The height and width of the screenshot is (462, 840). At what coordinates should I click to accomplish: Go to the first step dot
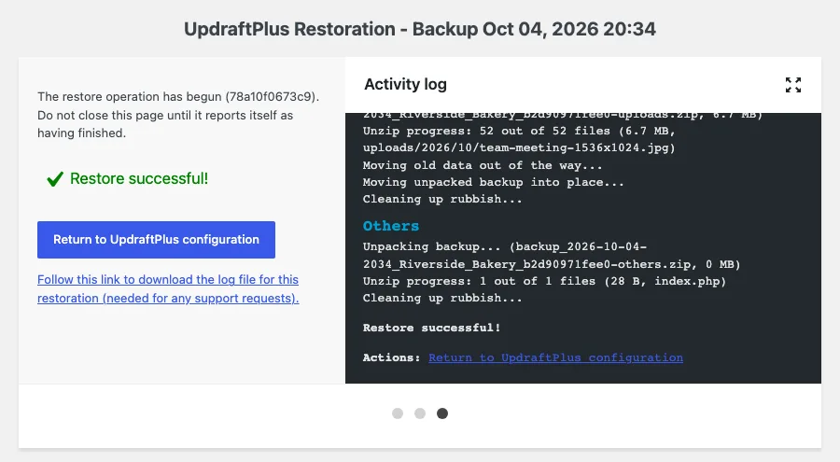[398, 413]
